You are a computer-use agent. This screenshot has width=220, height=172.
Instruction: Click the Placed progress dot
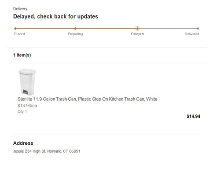[x=15, y=29]
